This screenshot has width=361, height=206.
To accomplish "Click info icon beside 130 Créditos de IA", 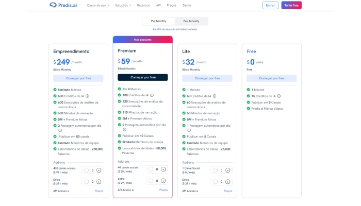I will point(152,96).
